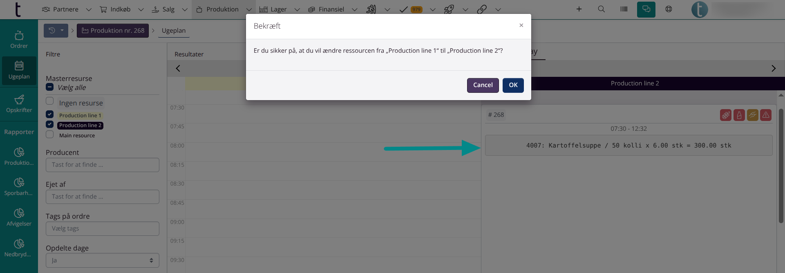
Task: Uncheck the Production line 1 checkbox
Action: pos(50,114)
